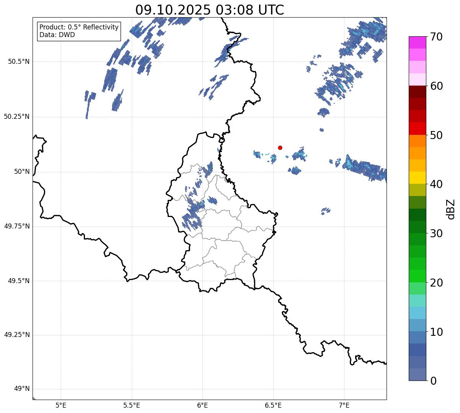The height and width of the screenshot is (413, 460).
Task: Click the 7°E longitude label
Action: (344, 405)
